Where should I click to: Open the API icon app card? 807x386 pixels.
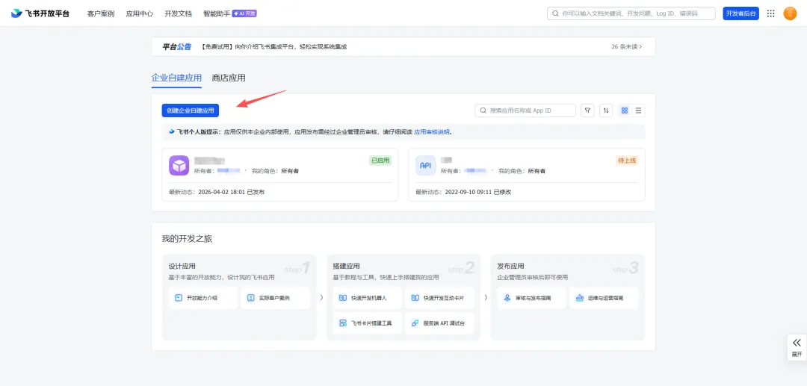pyautogui.click(x=527, y=175)
